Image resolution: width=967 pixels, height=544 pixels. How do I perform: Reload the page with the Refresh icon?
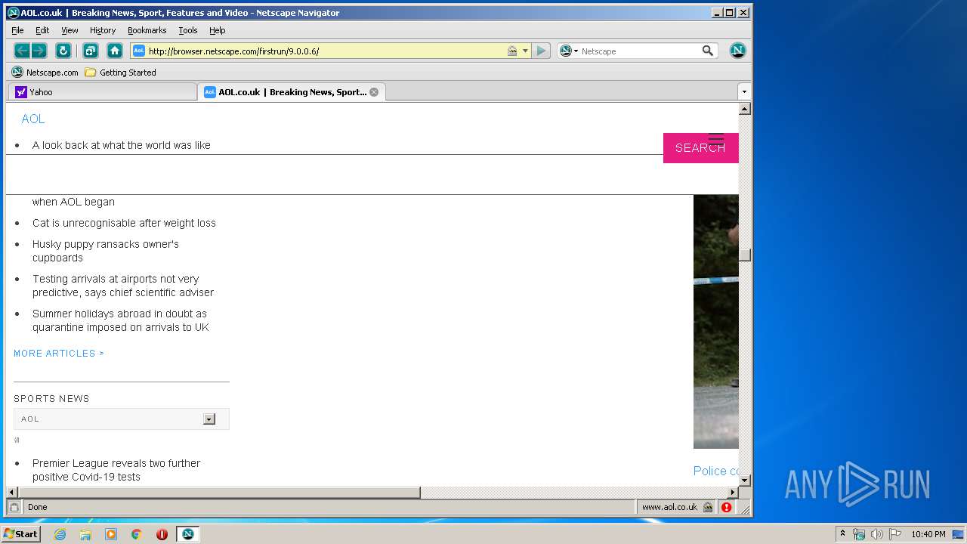point(63,51)
